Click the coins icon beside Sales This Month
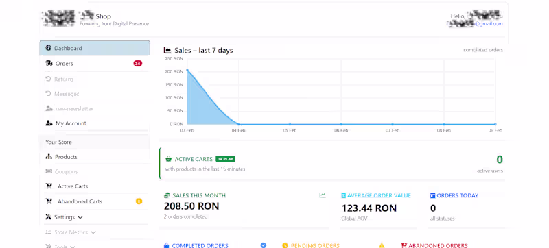Screen dimensions: 549x248 (167, 195)
